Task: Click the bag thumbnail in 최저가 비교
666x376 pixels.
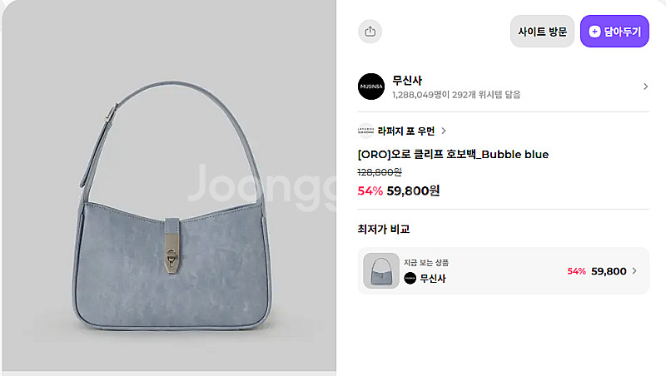Action: (381, 270)
